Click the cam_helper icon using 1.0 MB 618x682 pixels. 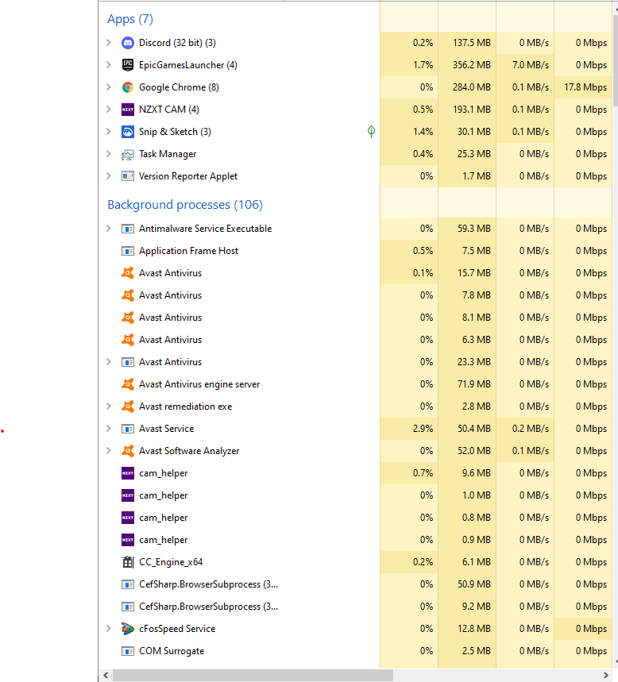point(128,495)
